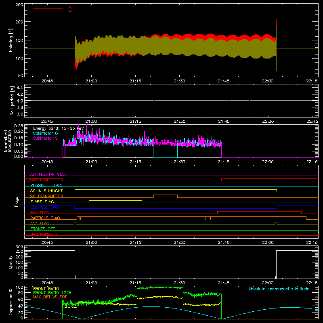Click the Degrees or % axis title
The width and height of the screenshot is (323, 323).
[10, 302]
